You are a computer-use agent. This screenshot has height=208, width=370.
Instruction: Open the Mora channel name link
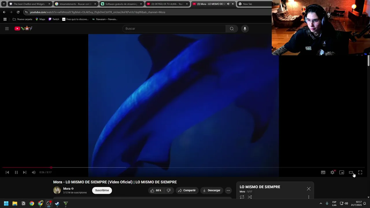tap(67, 189)
